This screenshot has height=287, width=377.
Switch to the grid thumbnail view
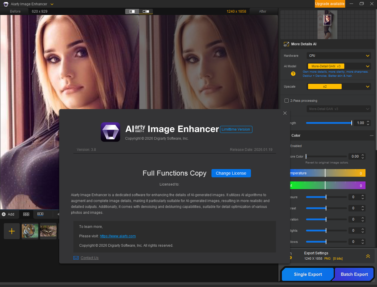pyautogui.click(x=26, y=214)
